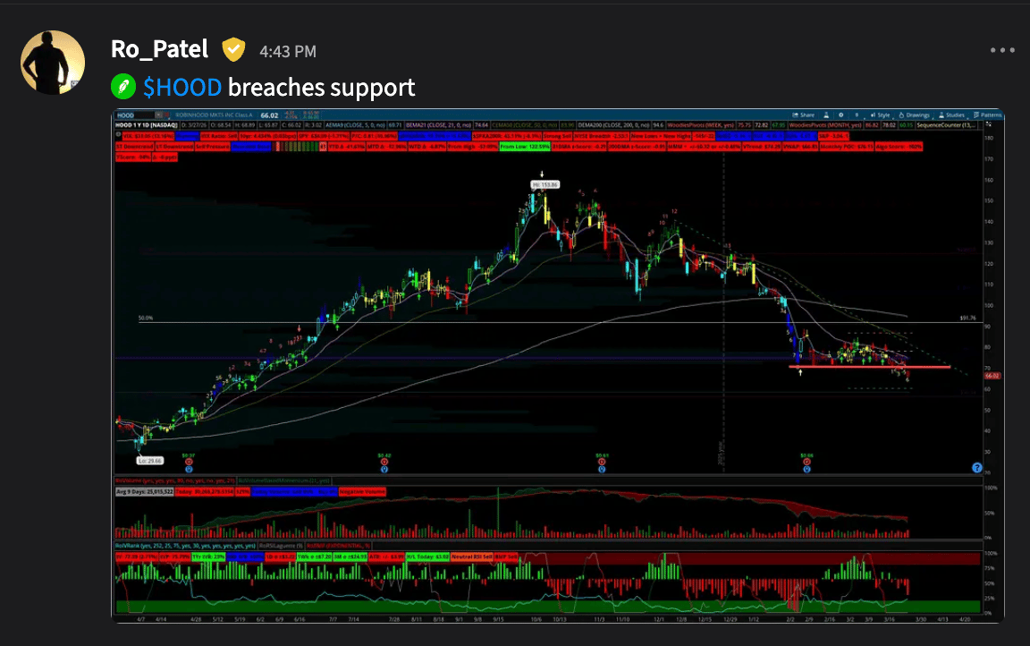This screenshot has height=646, width=1030.
Task: Click the Monthly POC: $76.15 label
Action: [x=847, y=147]
